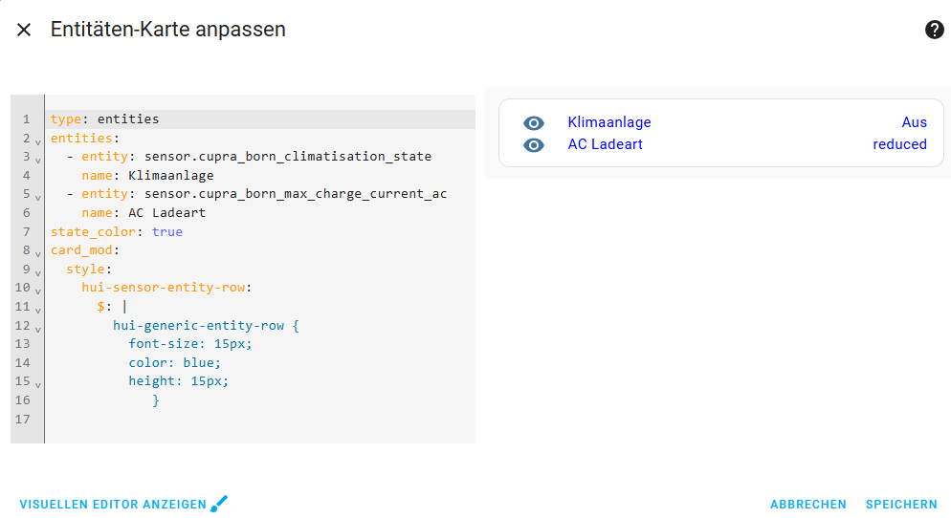Viewport: 951px width, 518px height.
Task: Collapse hui-sensor-entity-row block at line 10
Action: point(37,291)
